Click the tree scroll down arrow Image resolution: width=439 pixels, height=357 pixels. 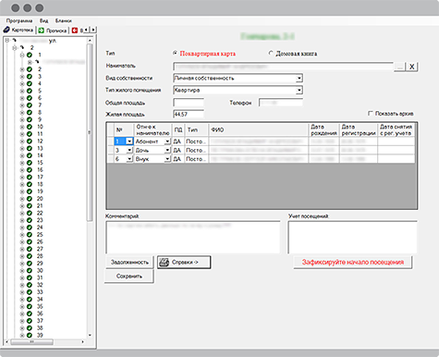point(90,335)
